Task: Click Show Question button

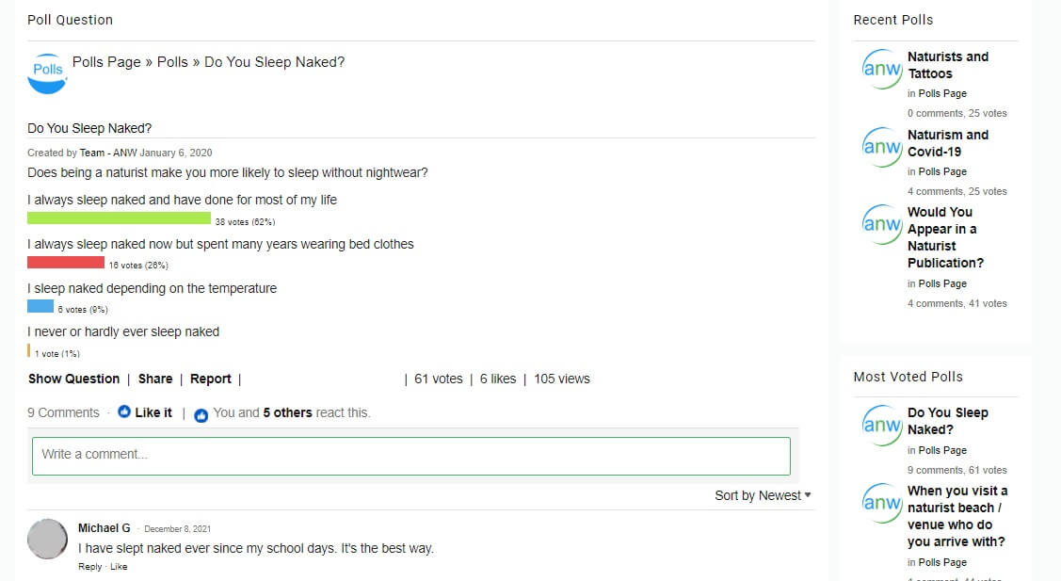Action: (73, 379)
